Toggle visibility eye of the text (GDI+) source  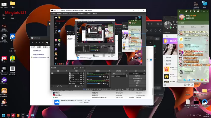(x=81, y=79)
